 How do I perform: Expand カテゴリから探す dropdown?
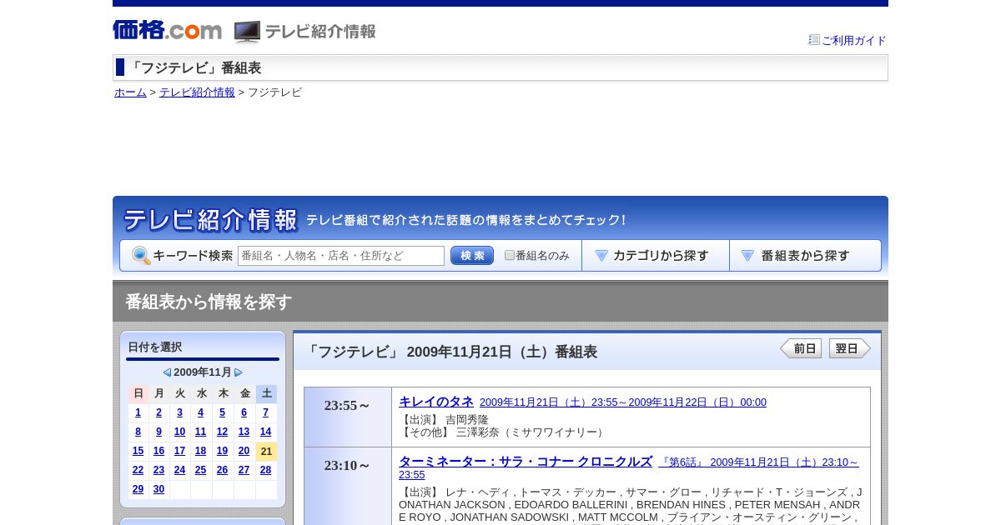[656, 256]
